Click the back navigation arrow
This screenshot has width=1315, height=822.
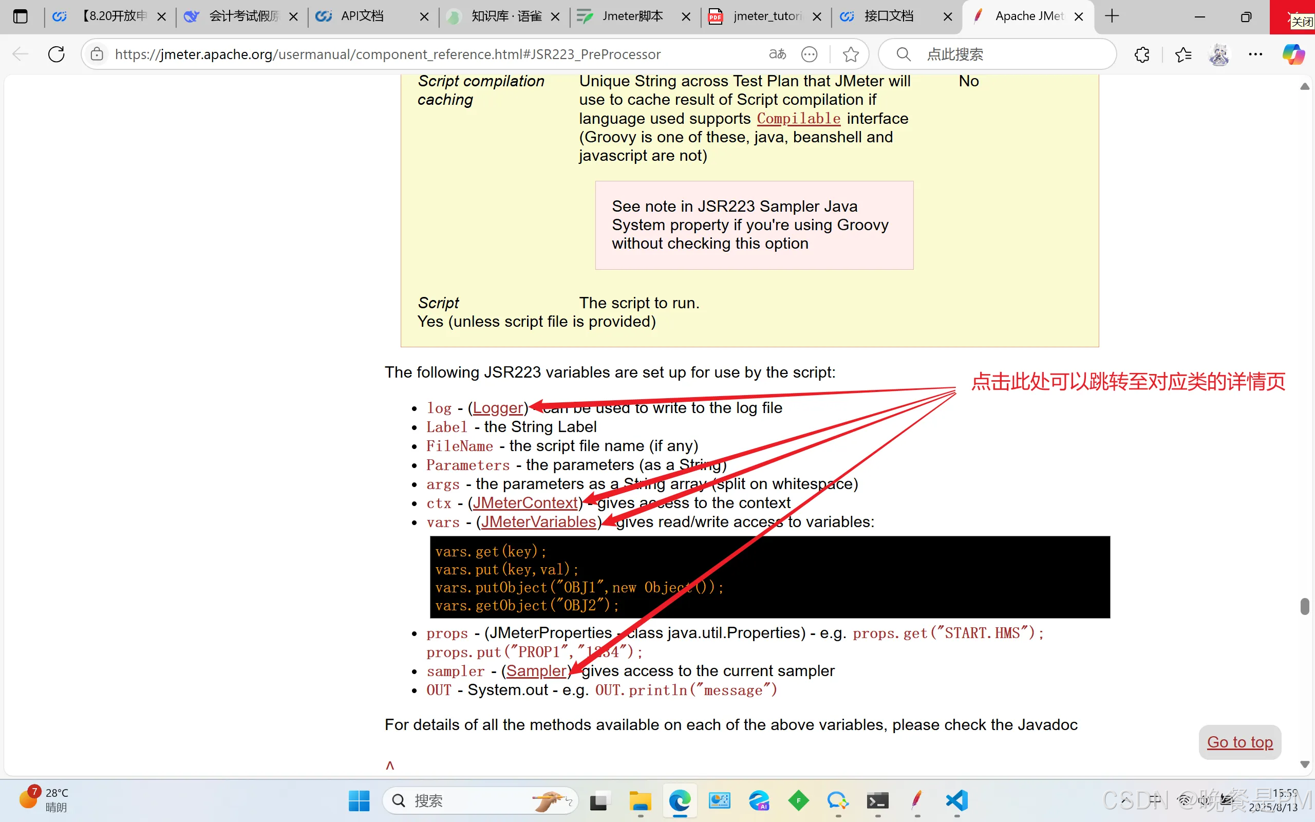pyautogui.click(x=20, y=54)
